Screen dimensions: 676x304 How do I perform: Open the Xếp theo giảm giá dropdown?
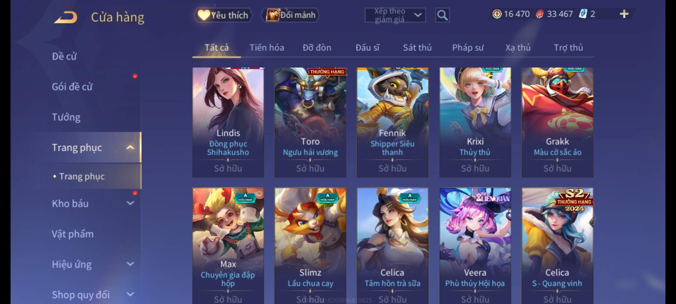point(395,15)
